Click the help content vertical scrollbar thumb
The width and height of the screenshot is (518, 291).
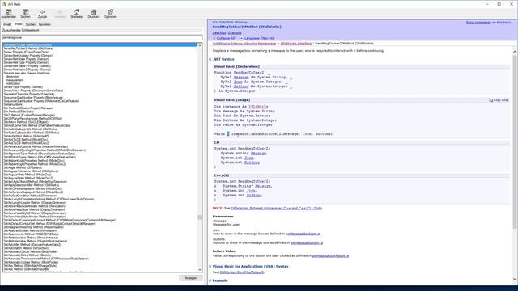[x=515, y=142]
